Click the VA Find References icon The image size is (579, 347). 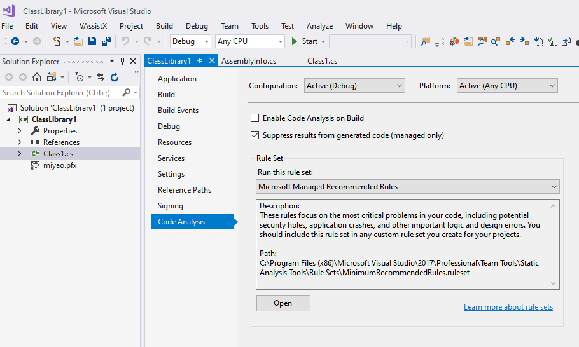pos(496,41)
